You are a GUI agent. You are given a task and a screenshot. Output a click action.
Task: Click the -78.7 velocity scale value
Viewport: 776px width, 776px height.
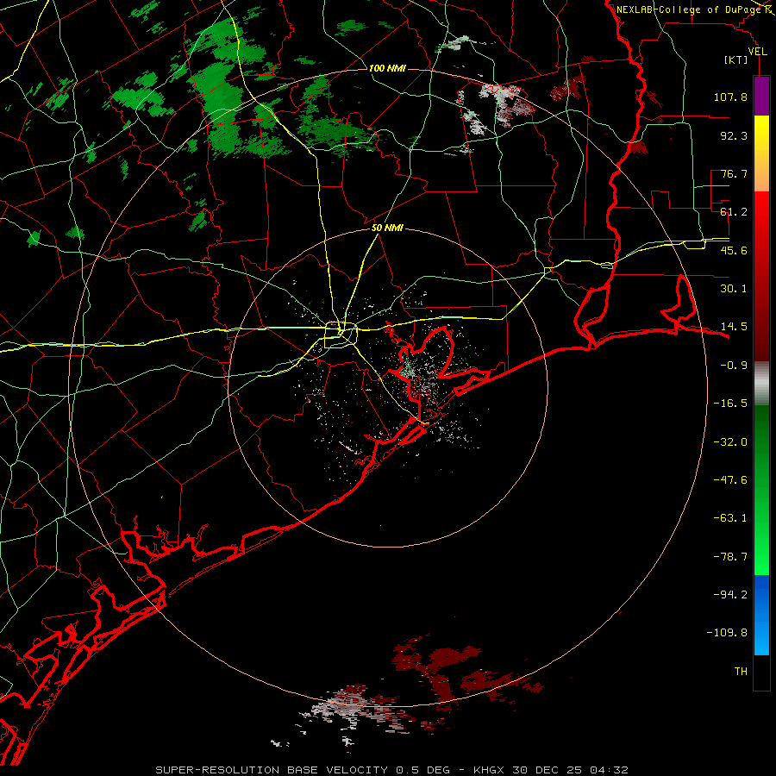[730, 557]
